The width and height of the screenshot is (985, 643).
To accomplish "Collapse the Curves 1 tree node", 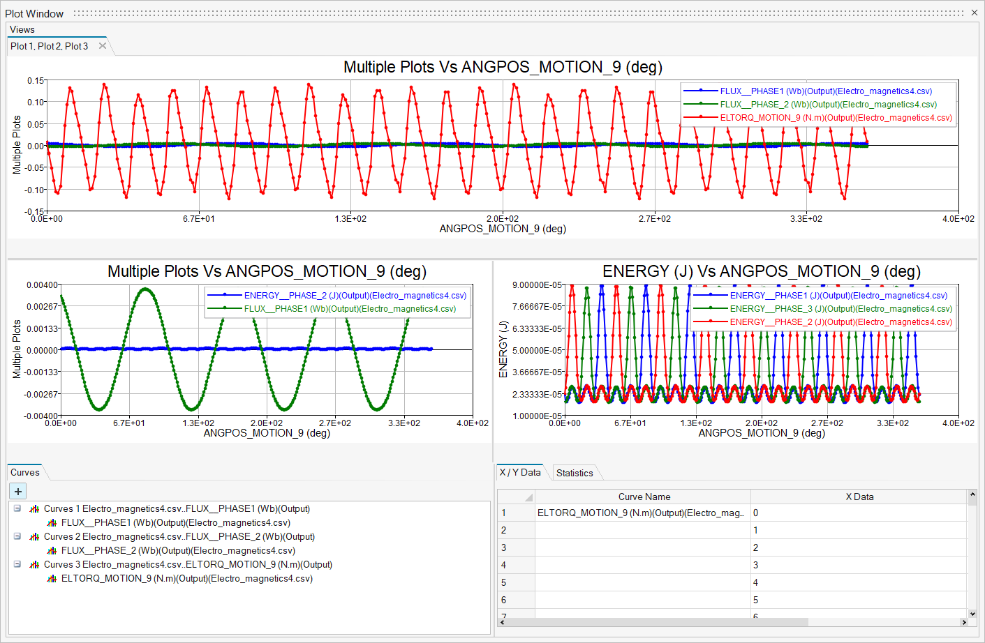I will (x=17, y=508).
